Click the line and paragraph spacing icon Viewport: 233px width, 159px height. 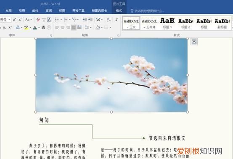(x=87, y=27)
